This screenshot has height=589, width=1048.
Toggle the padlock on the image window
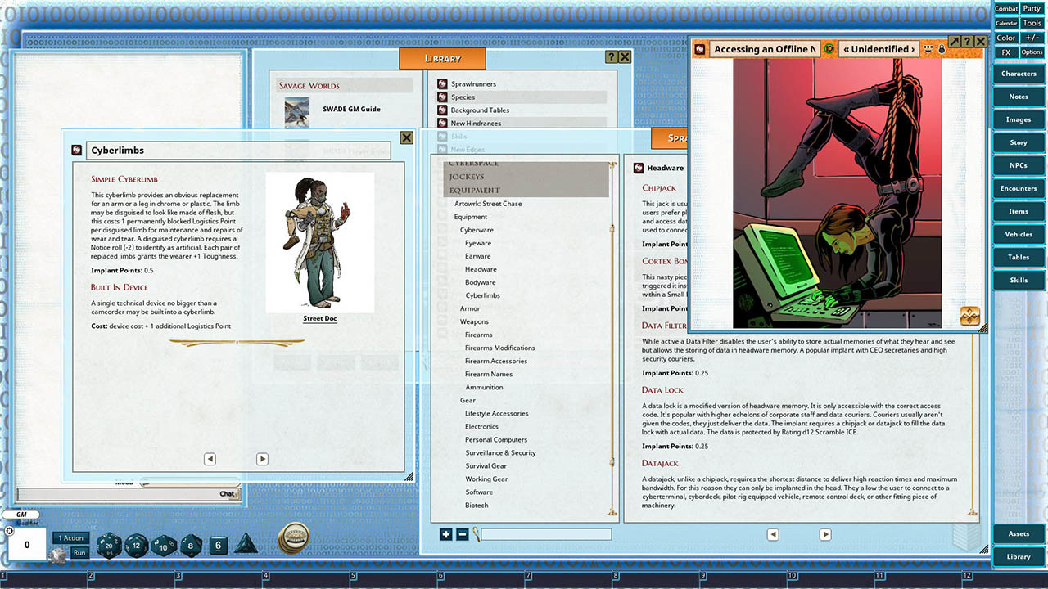[x=940, y=49]
